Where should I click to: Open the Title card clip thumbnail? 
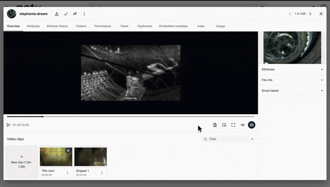point(56,157)
